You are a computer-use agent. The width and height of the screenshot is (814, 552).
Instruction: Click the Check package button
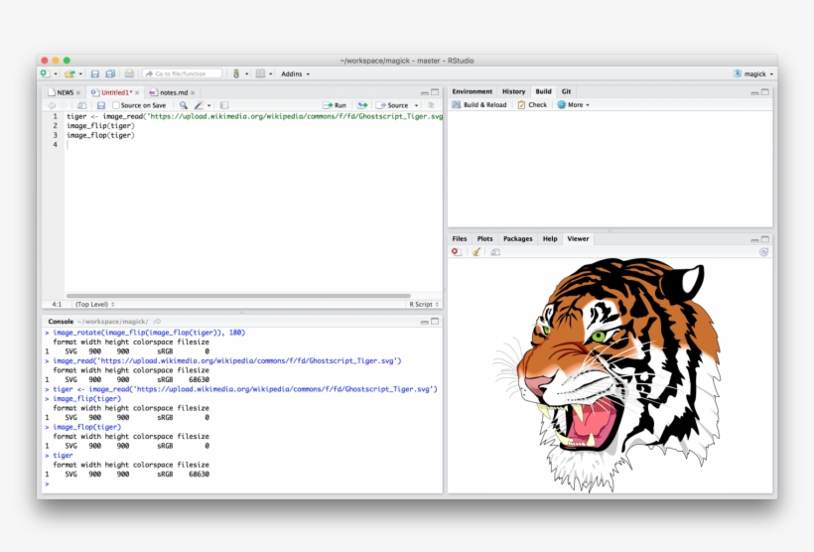click(533, 105)
